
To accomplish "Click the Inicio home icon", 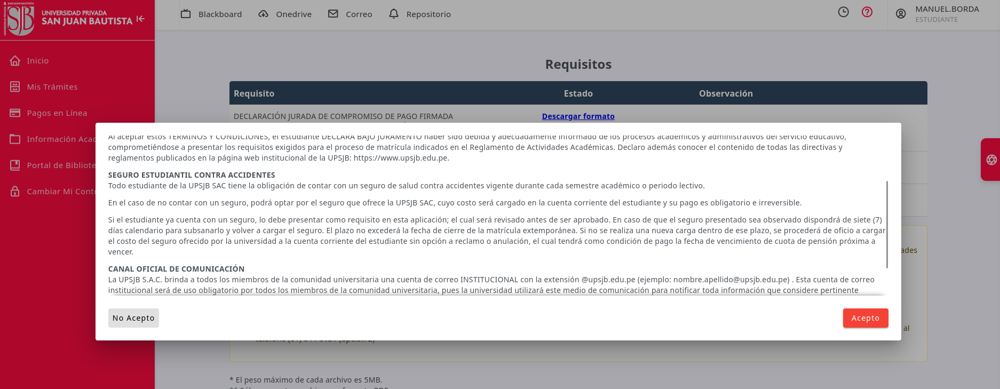I will click(x=15, y=61).
